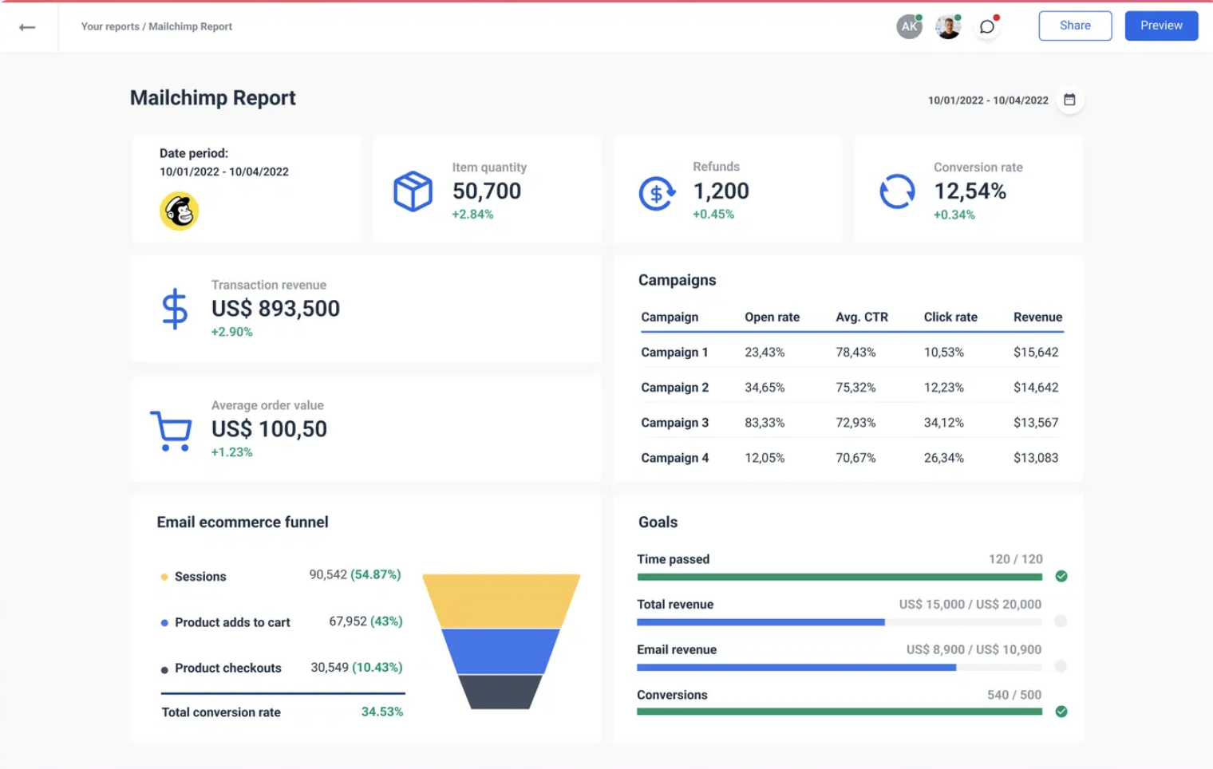1213x769 pixels.
Task: Click the Time passed green checkmark
Action: [1061, 576]
